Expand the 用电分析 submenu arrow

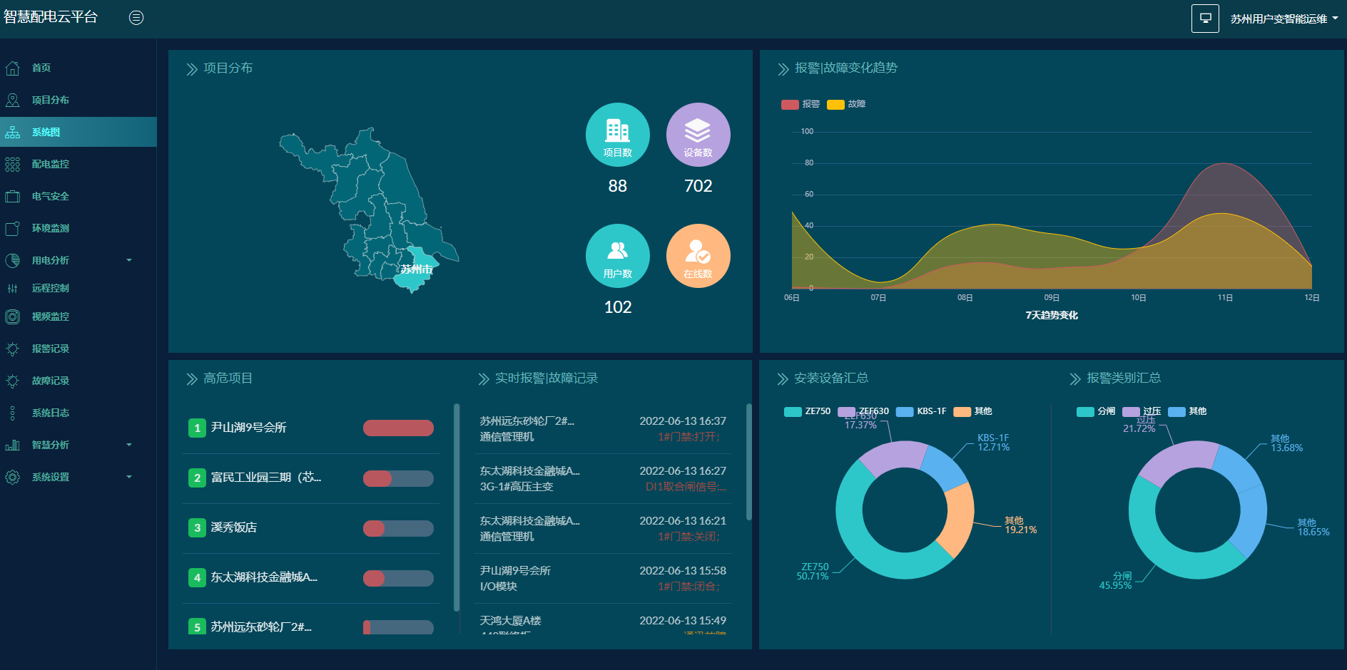click(129, 260)
